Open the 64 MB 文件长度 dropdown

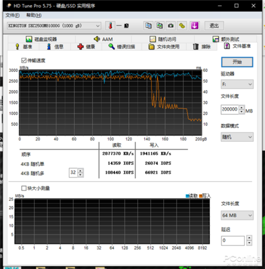(x=237, y=215)
